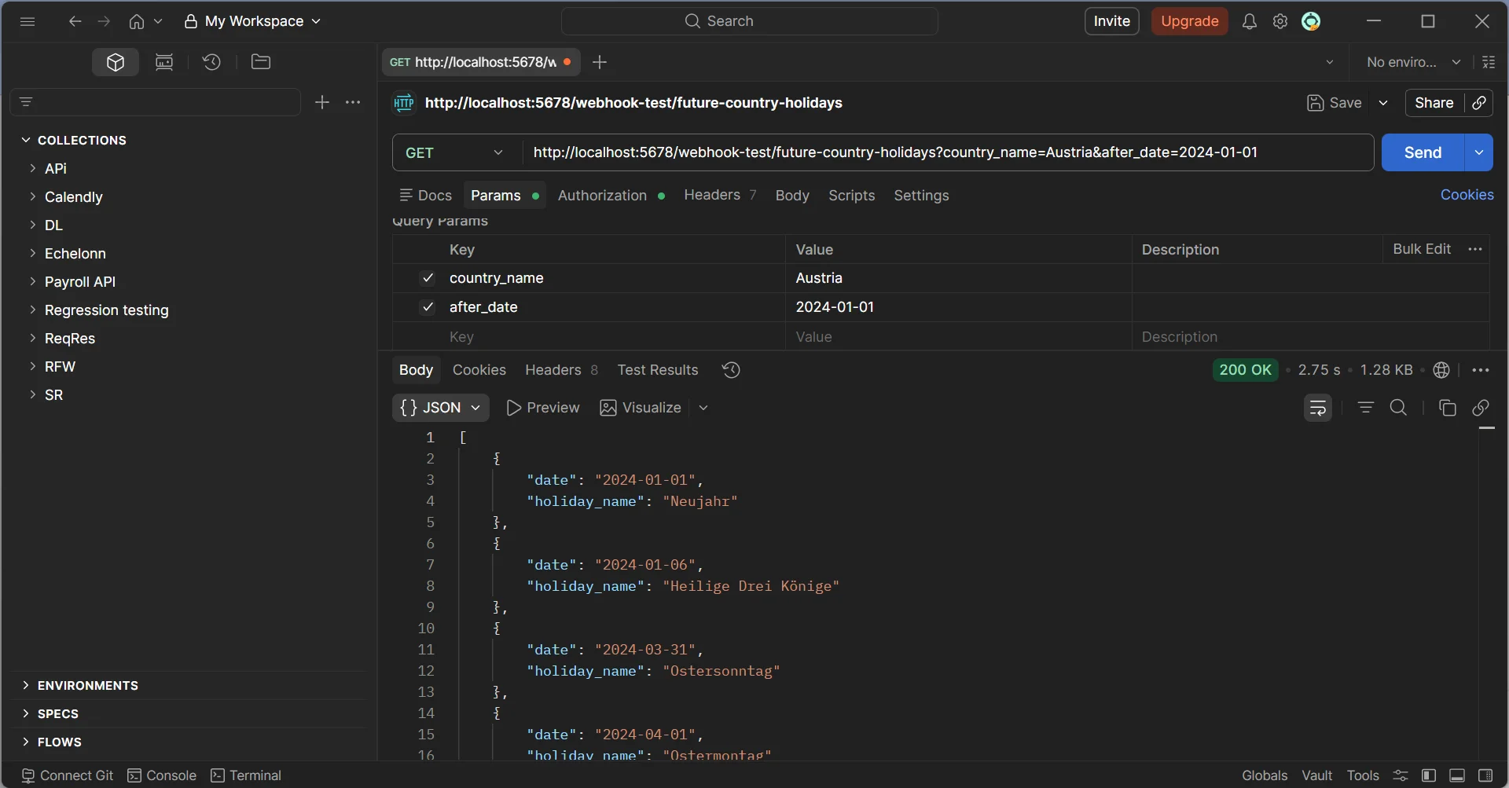Image resolution: width=1509 pixels, height=788 pixels.
Task: Click the response link icon
Action: [x=1481, y=408]
